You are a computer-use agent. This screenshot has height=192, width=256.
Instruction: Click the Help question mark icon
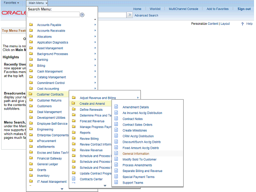(x=242, y=24)
